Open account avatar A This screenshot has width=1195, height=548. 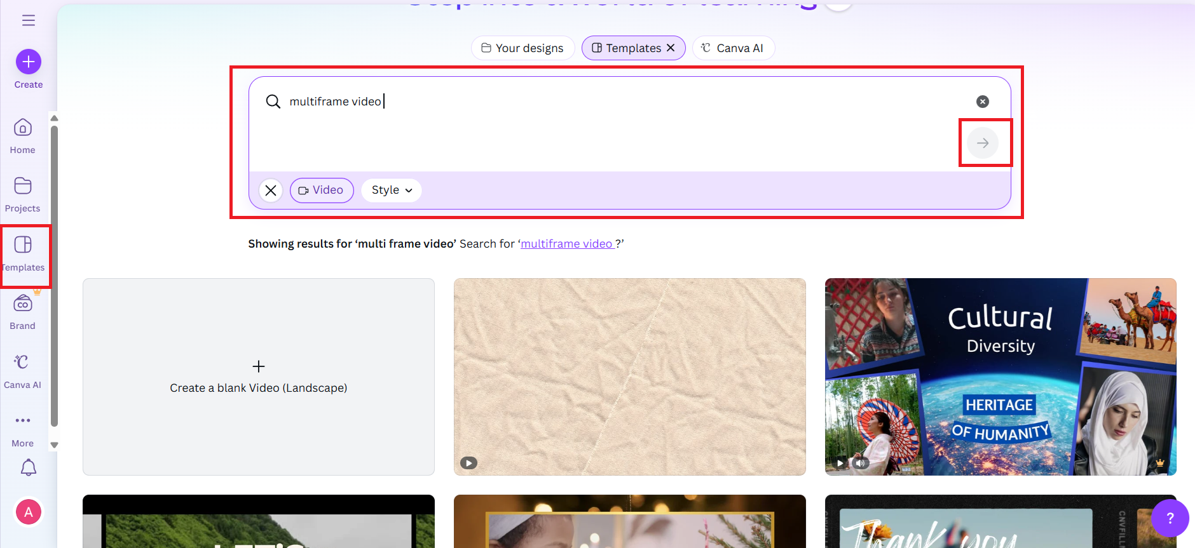click(29, 512)
